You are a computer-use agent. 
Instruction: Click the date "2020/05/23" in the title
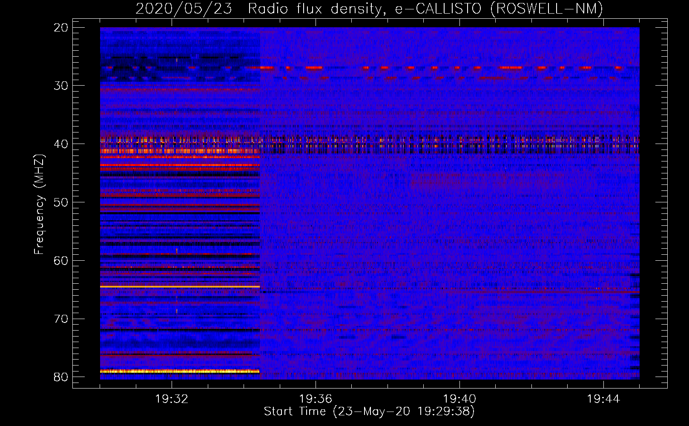184,9
